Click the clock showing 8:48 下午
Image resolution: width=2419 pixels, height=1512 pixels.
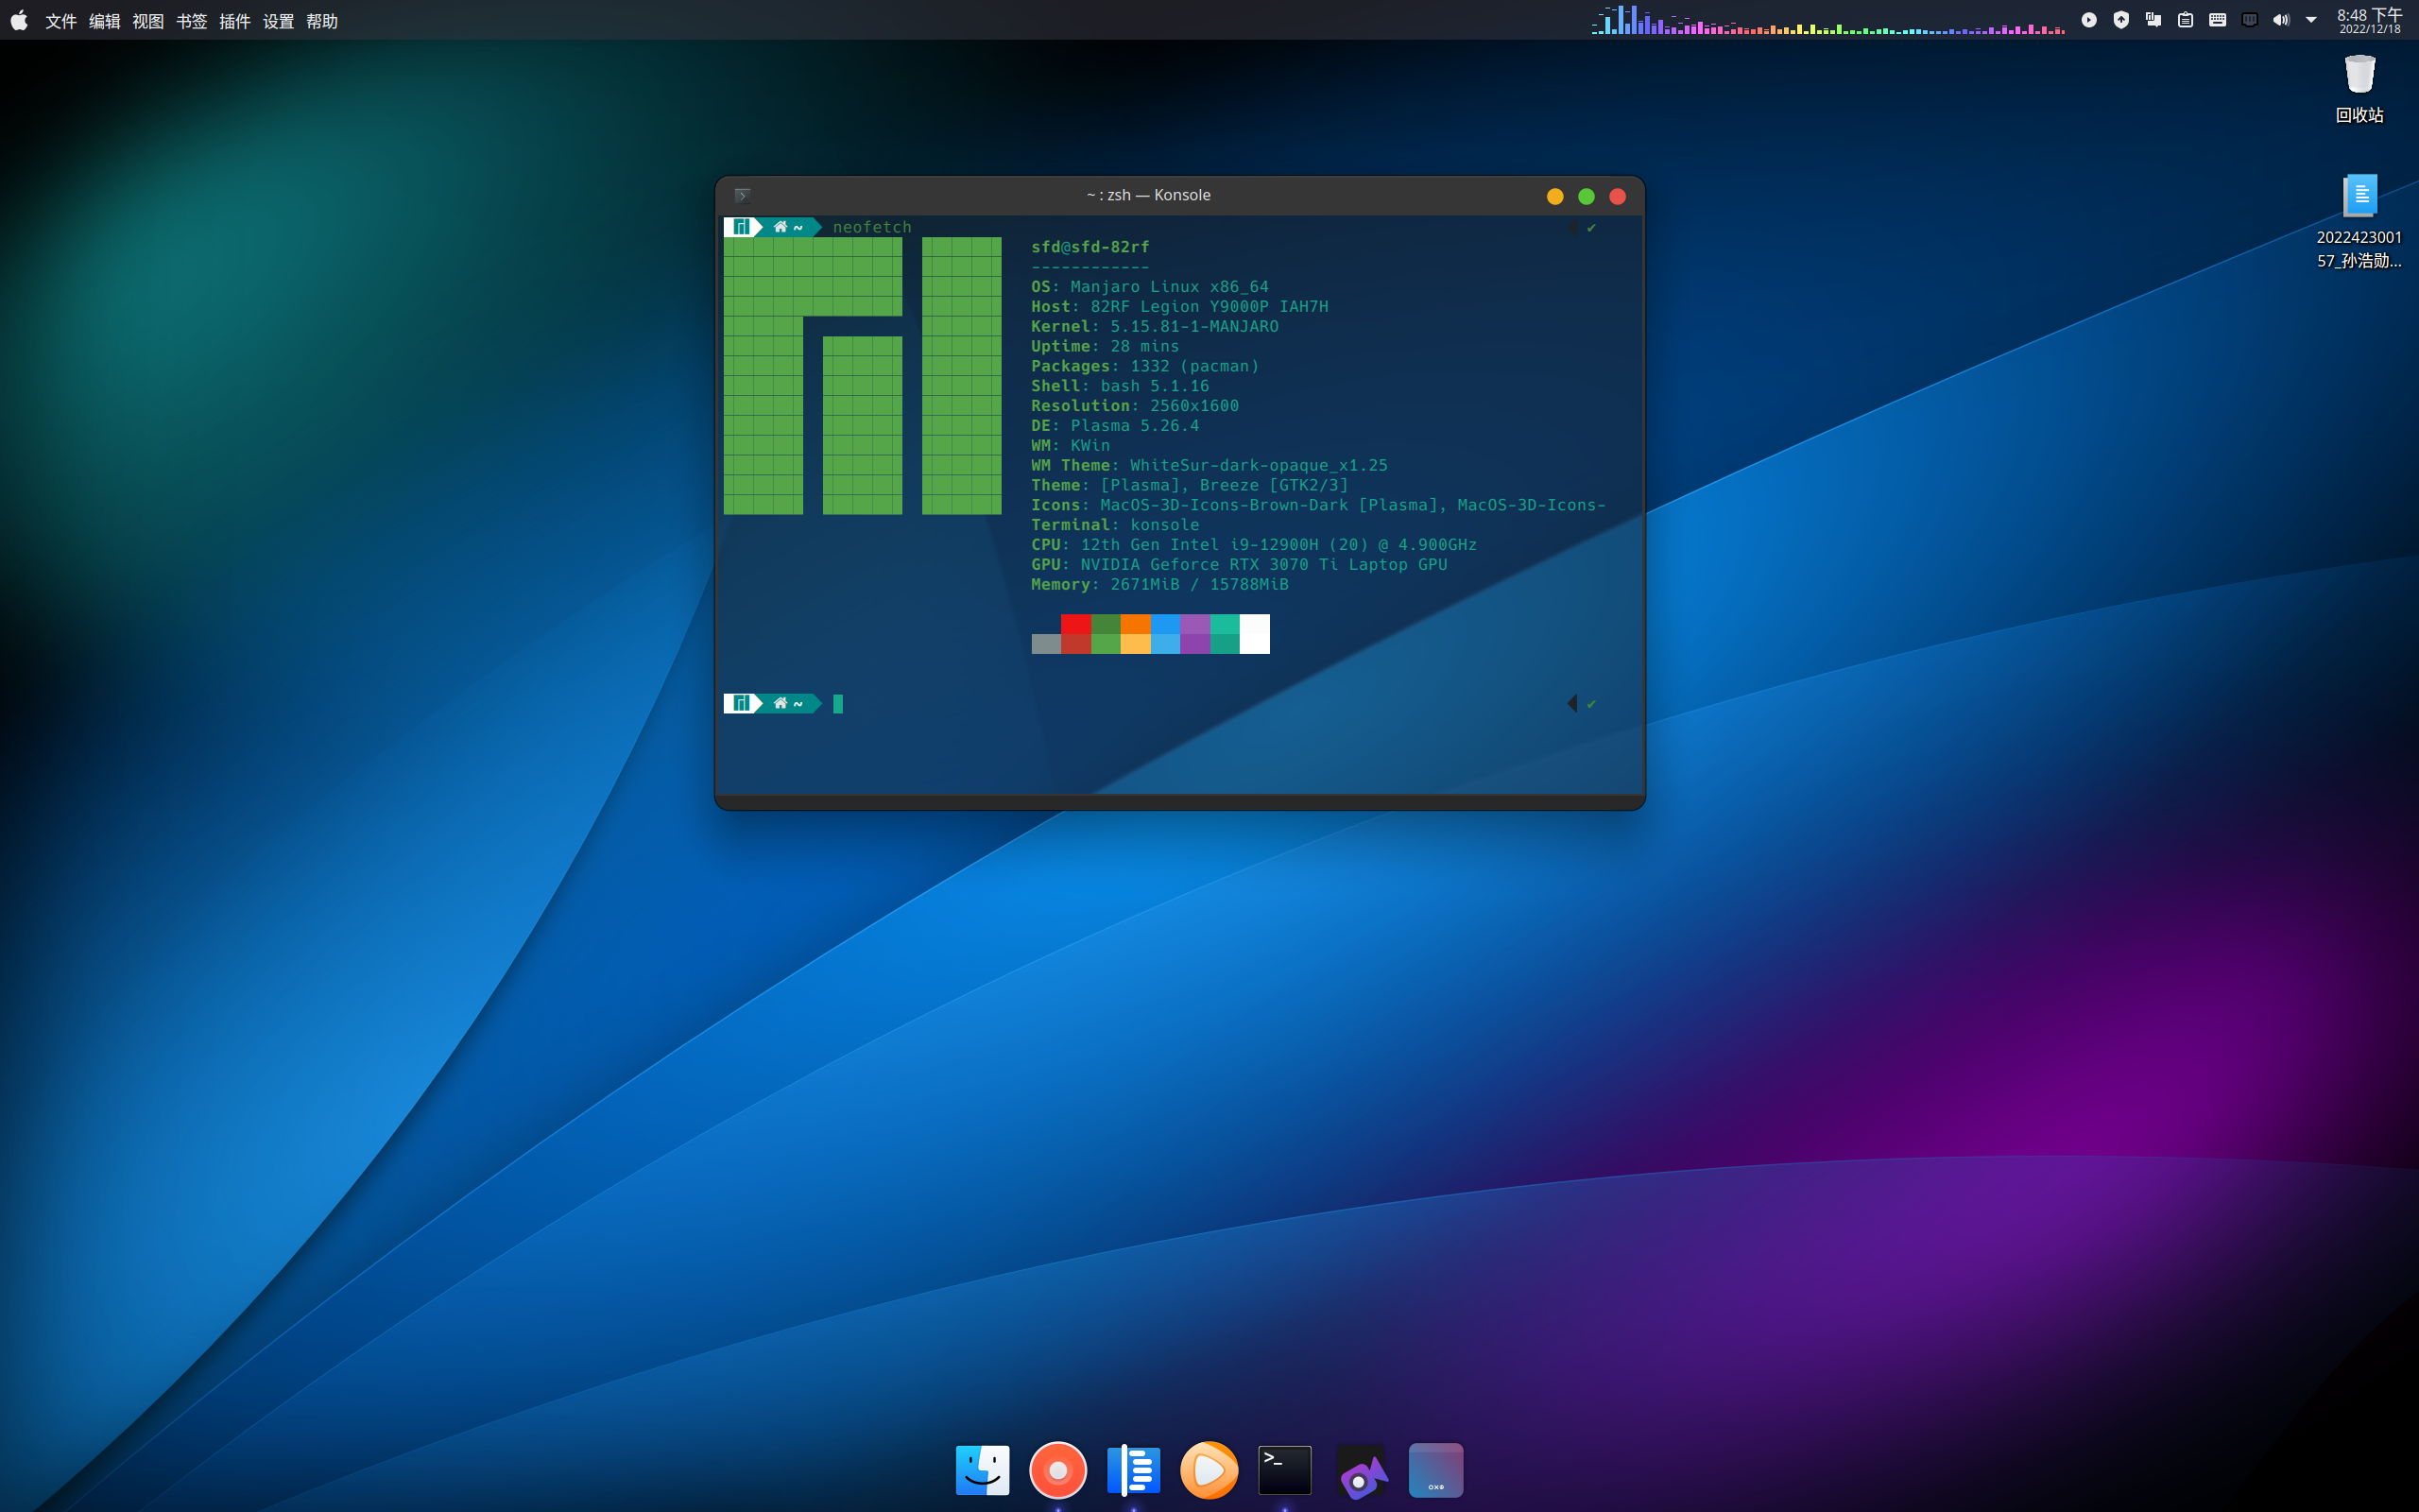coord(2369,20)
